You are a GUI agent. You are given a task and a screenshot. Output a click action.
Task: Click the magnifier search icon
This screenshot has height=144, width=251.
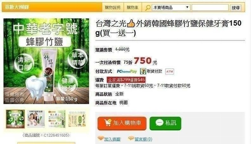(148, 7)
